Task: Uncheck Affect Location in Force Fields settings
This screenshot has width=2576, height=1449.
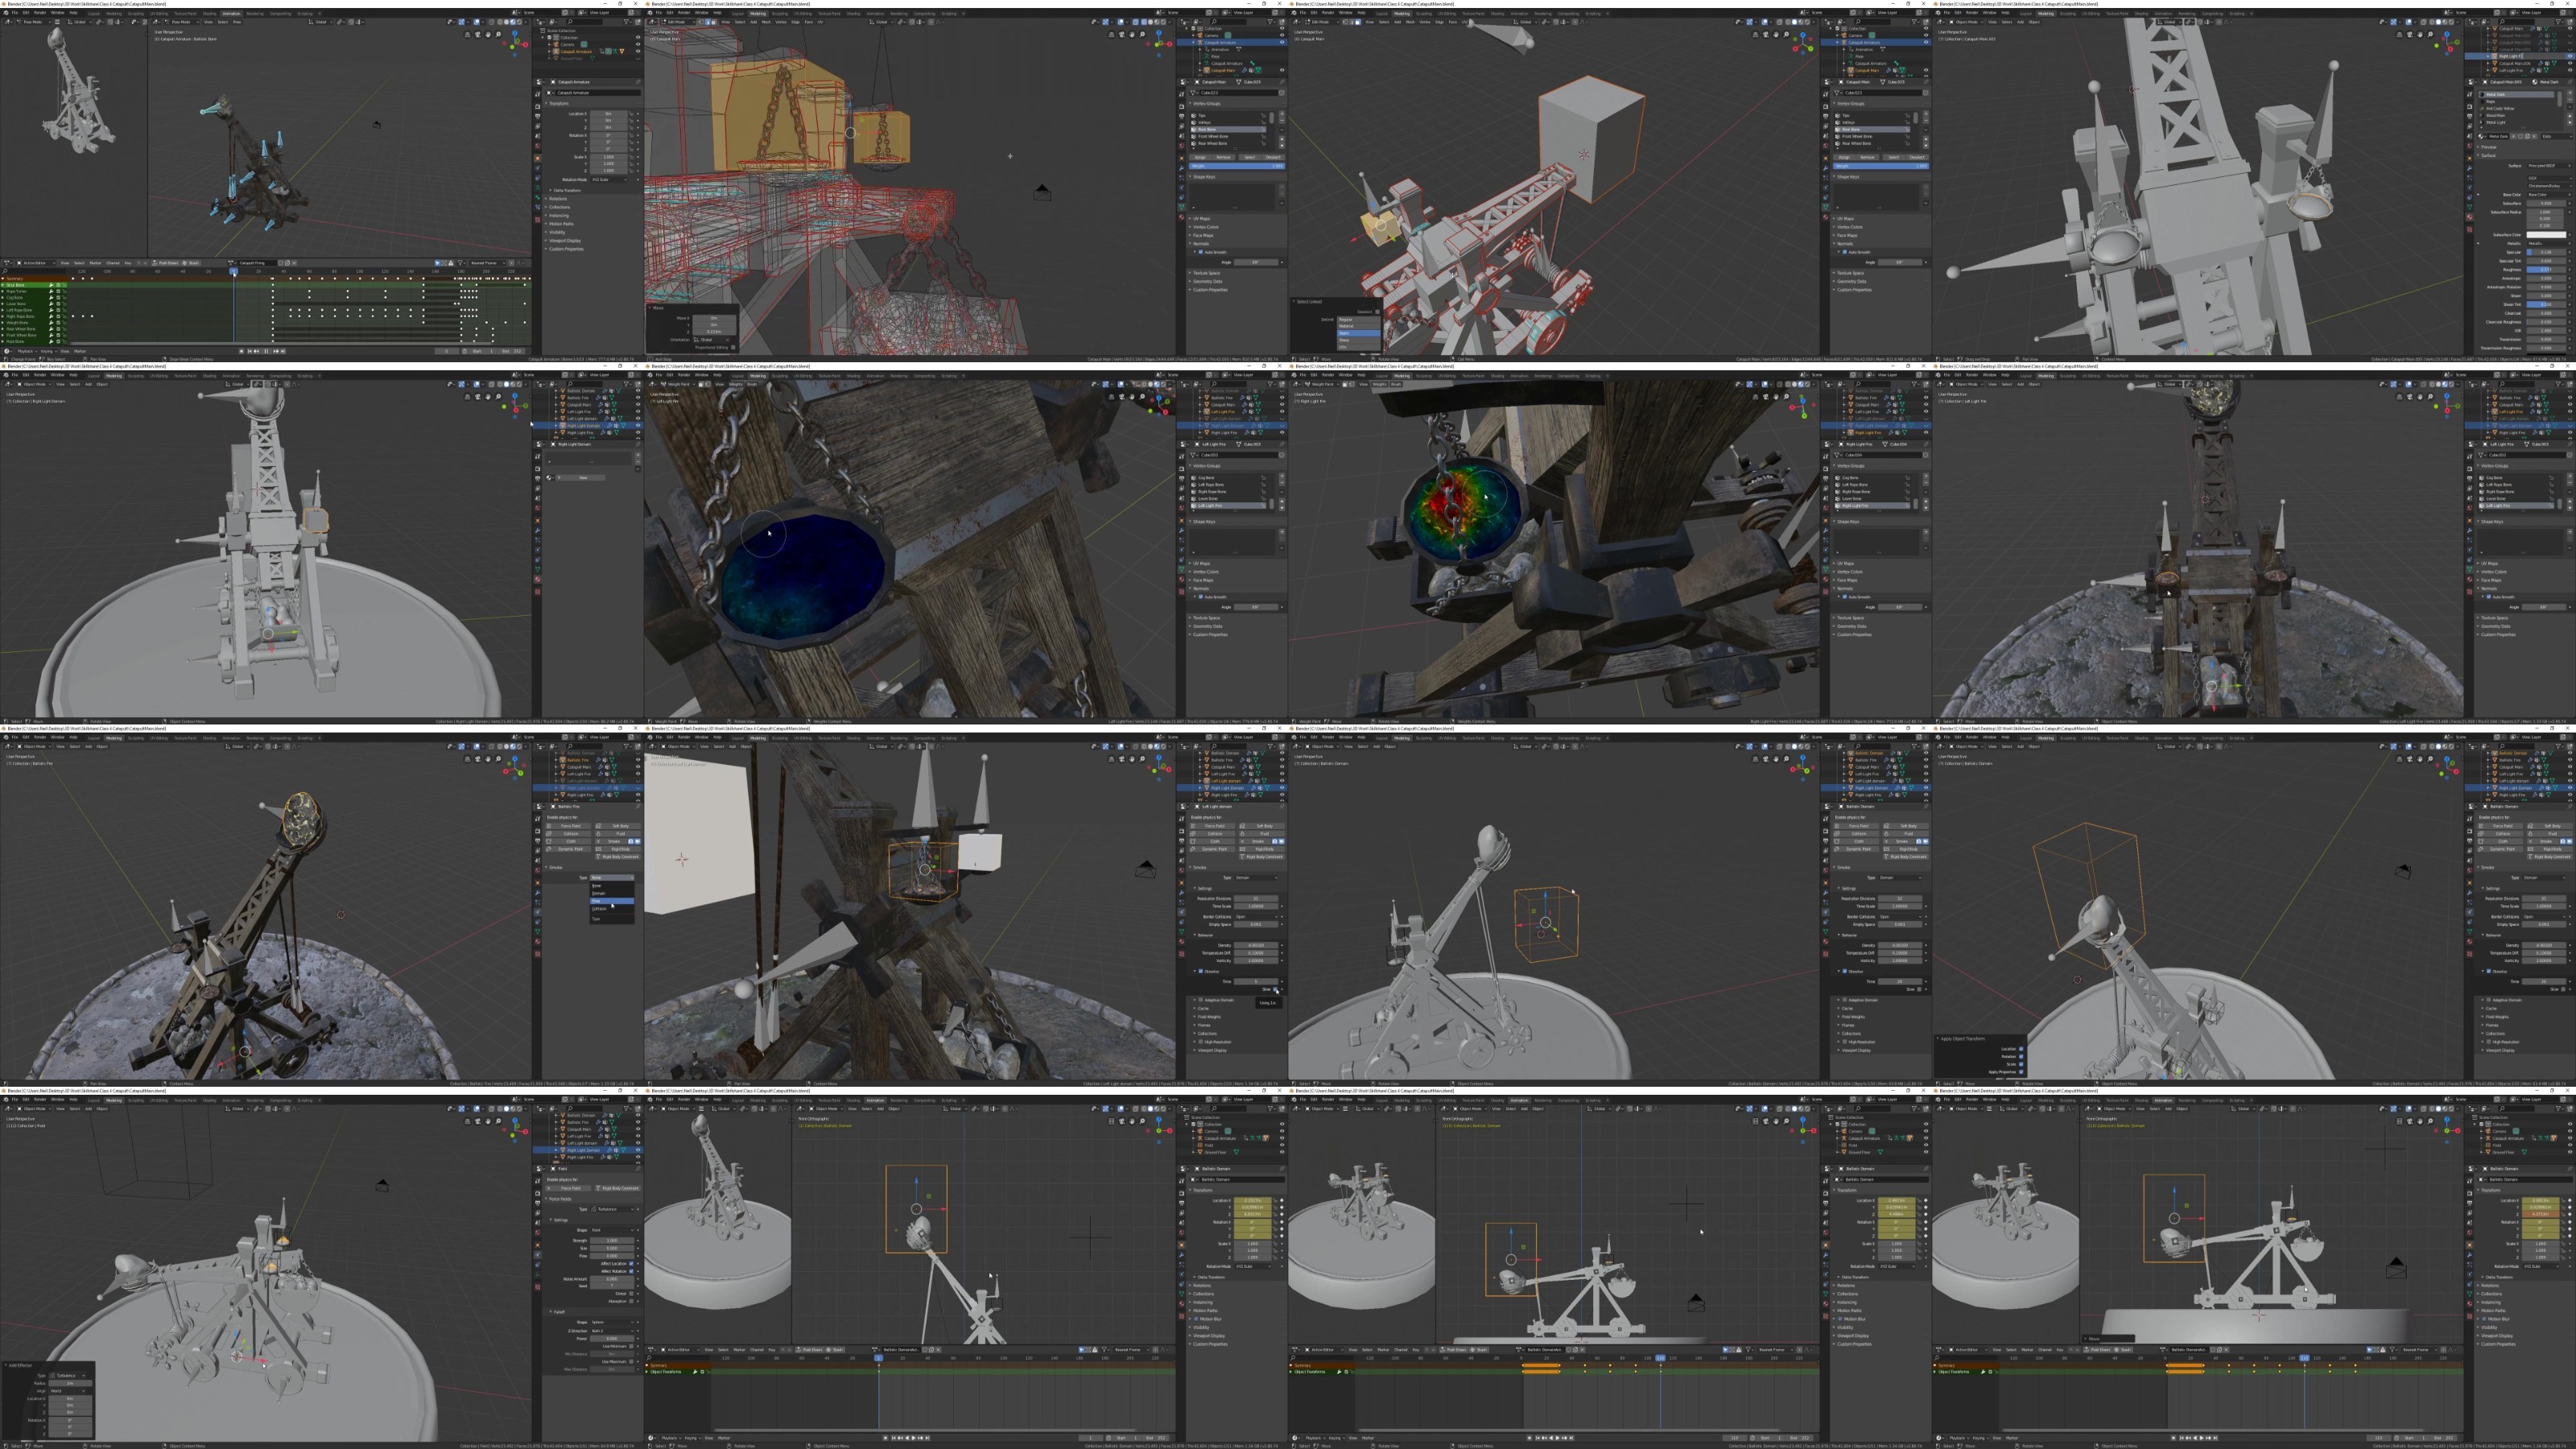Action: [632, 1264]
